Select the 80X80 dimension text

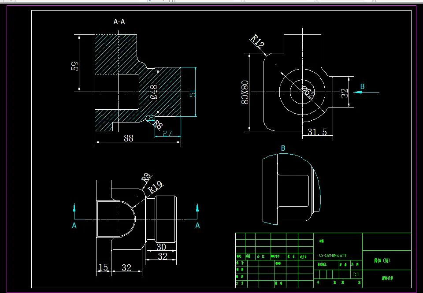click(x=245, y=92)
